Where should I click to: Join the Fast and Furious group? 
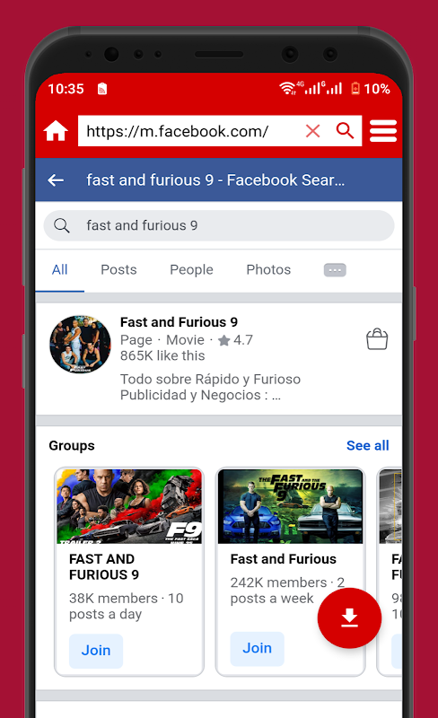pyautogui.click(x=257, y=648)
